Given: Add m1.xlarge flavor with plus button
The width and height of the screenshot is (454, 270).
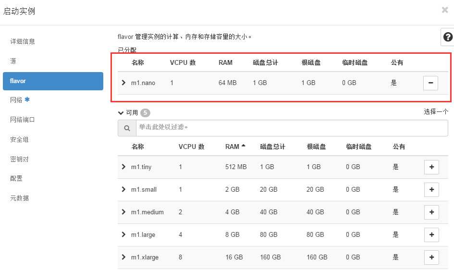Looking at the screenshot, I should [x=431, y=257].
